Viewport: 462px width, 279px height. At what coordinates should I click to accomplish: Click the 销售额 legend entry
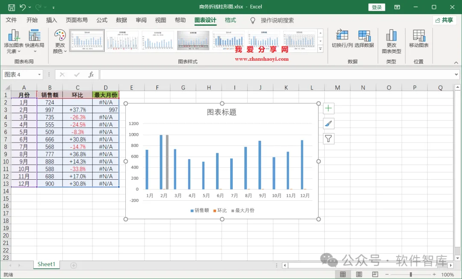[x=200, y=211]
